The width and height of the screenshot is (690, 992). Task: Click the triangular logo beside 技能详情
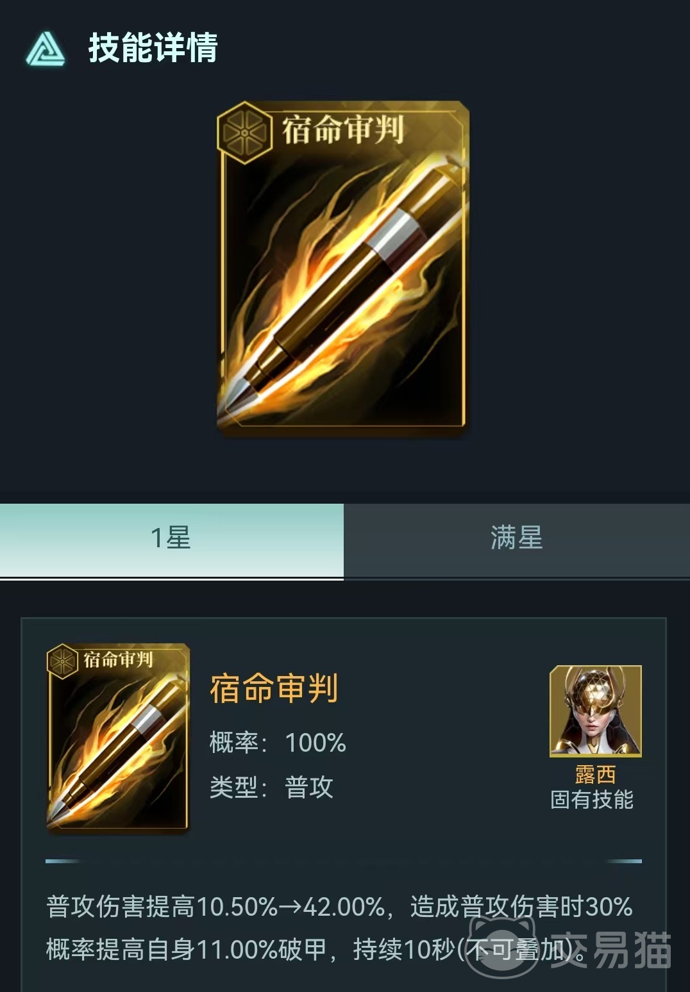coord(46,49)
